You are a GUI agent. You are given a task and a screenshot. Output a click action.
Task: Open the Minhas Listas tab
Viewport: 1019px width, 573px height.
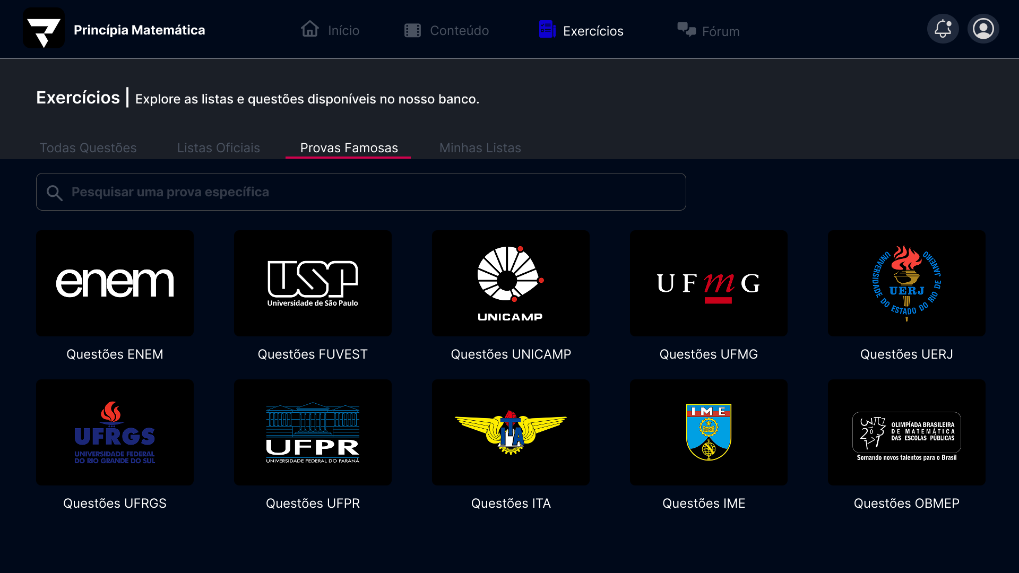pos(480,148)
